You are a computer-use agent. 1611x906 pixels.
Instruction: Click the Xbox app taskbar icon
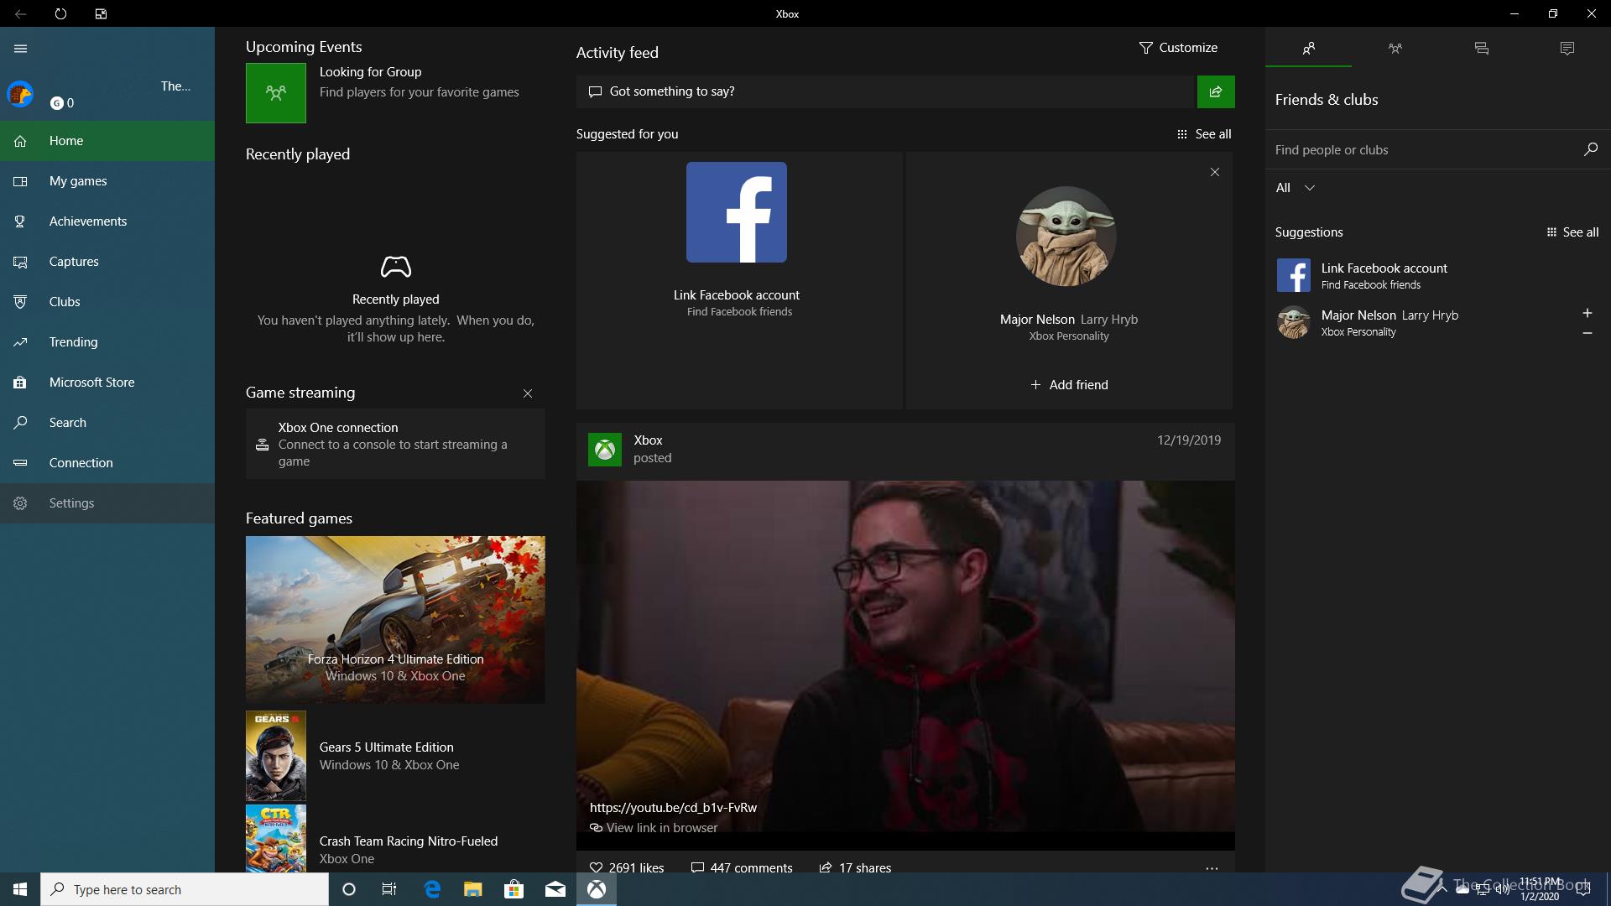coord(597,889)
